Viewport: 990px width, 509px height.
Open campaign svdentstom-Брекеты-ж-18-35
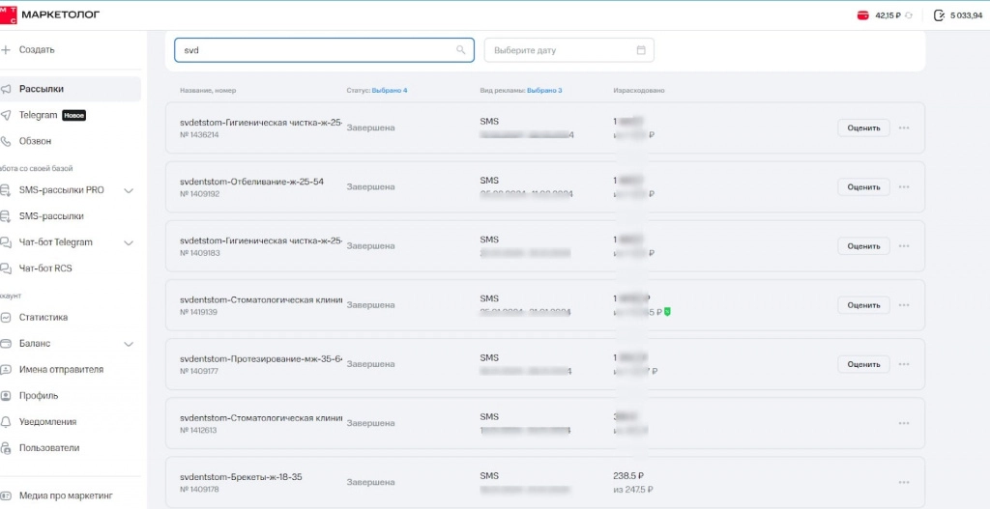(241, 477)
